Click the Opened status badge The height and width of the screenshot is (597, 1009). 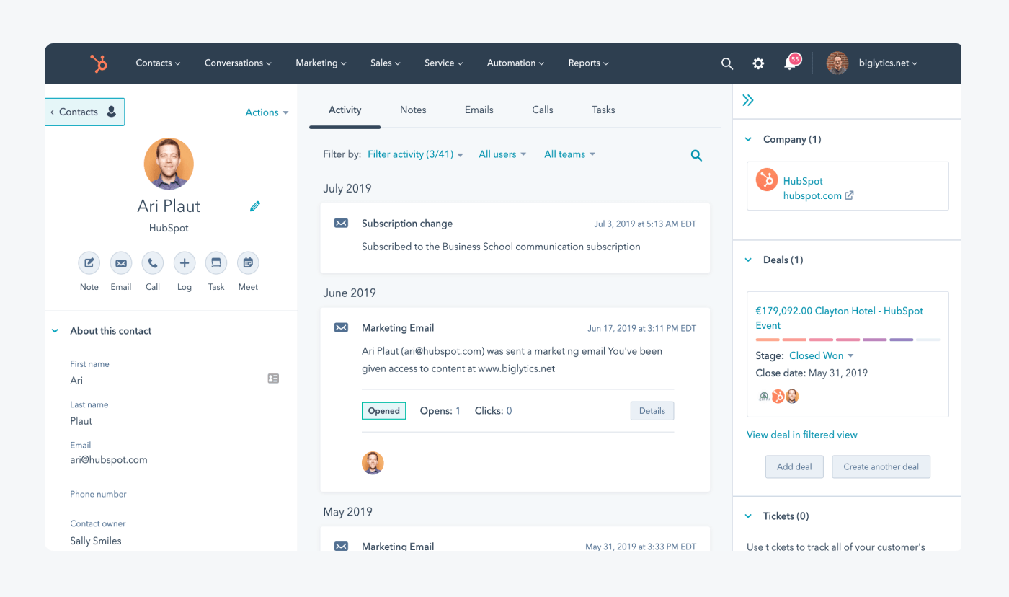click(384, 411)
